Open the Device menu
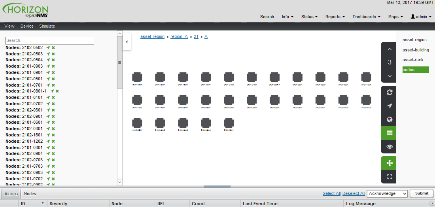The height and width of the screenshot is (223, 435). 27,26
